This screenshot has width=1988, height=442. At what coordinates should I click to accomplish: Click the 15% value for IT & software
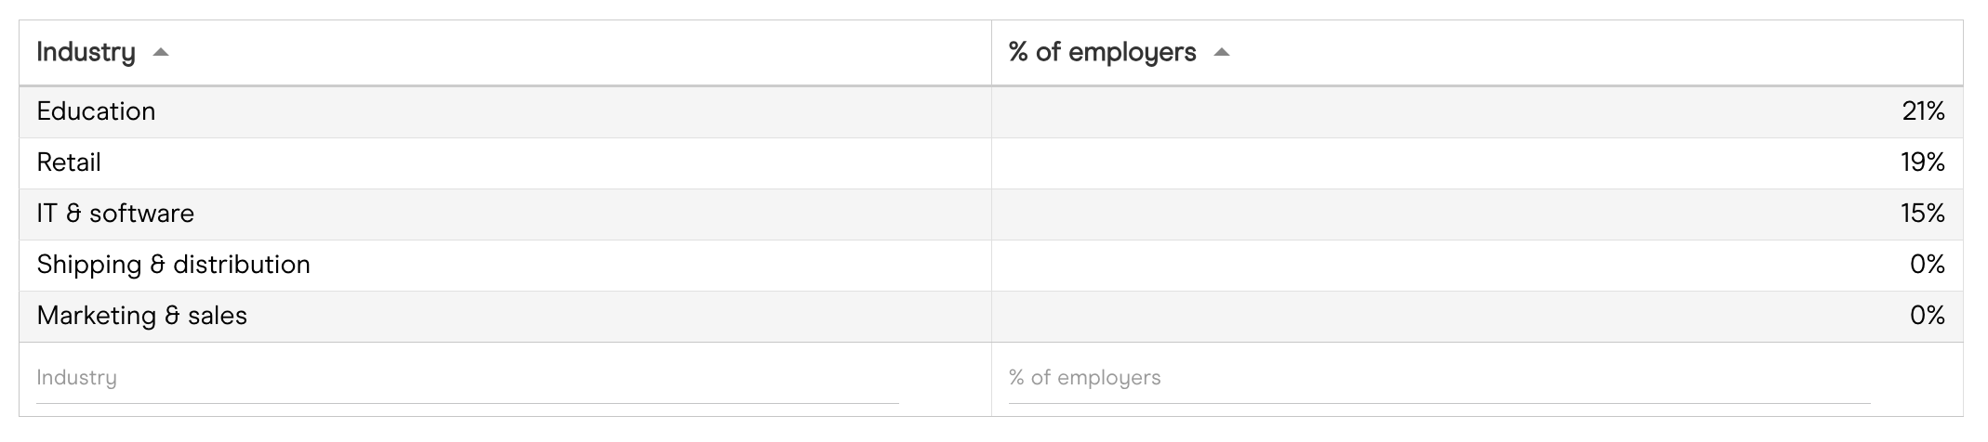[x=1923, y=214]
